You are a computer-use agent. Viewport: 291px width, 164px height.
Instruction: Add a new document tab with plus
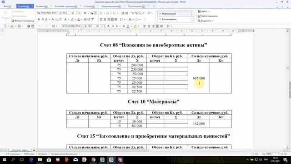pos(34,150)
